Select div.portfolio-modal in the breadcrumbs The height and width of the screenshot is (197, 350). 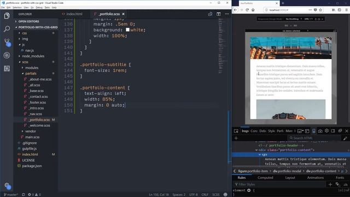287,171
